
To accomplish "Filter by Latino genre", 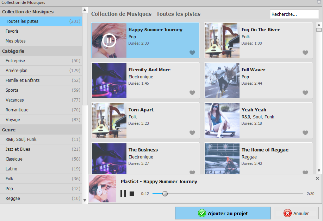I will (41, 169).
